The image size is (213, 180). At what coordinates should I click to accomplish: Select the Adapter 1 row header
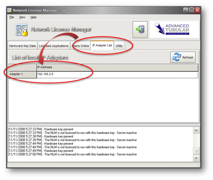click(23, 74)
